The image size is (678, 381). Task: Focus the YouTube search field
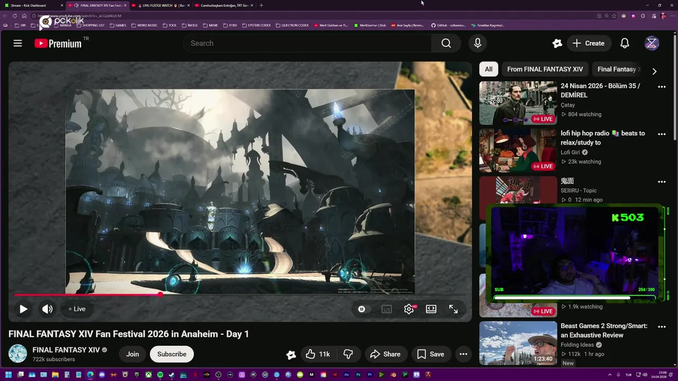point(307,43)
